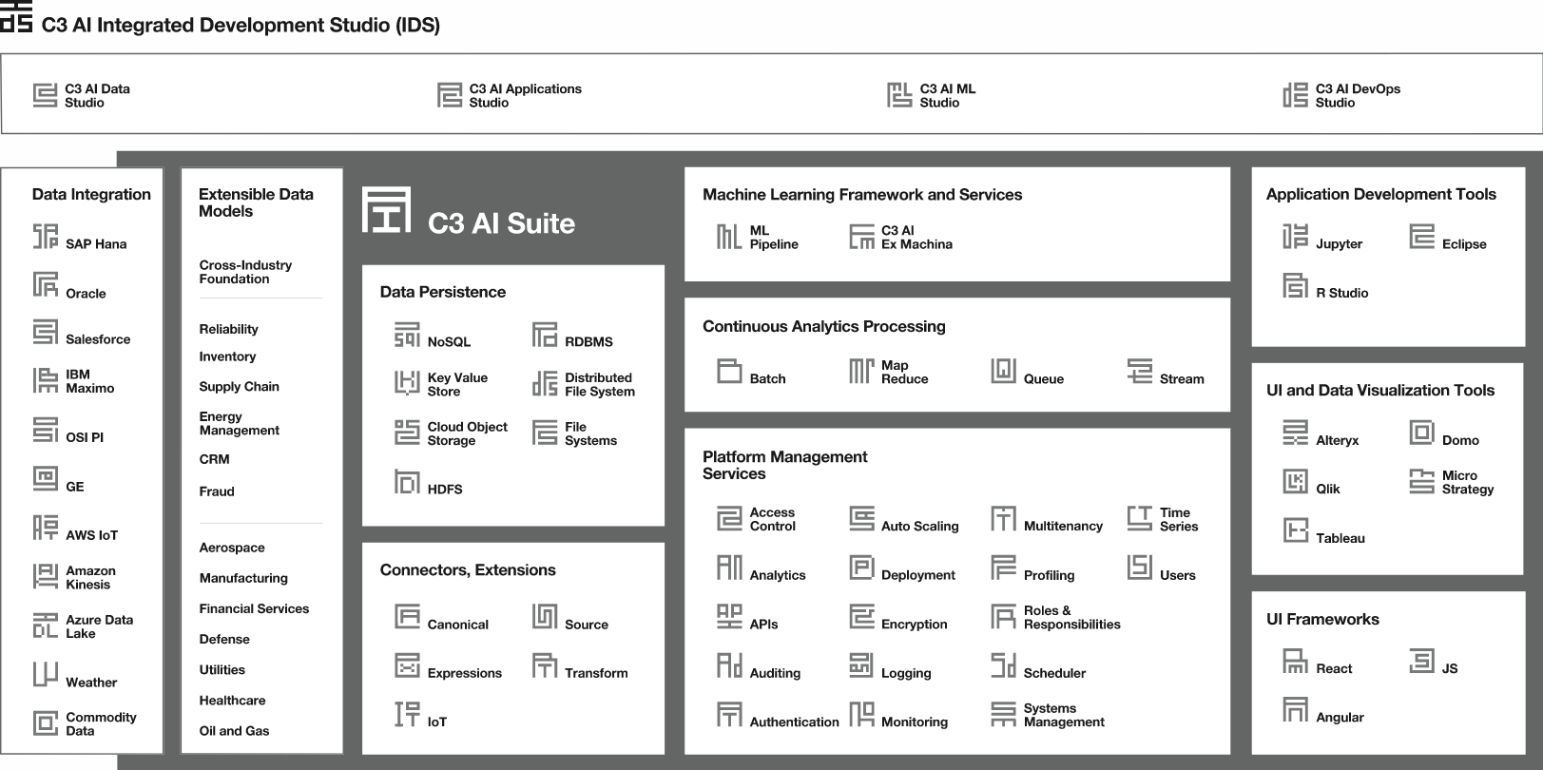Click the Financial Services industry model
Image resolution: width=1543 pixels, height=770 pixels.
click(254, 608)
